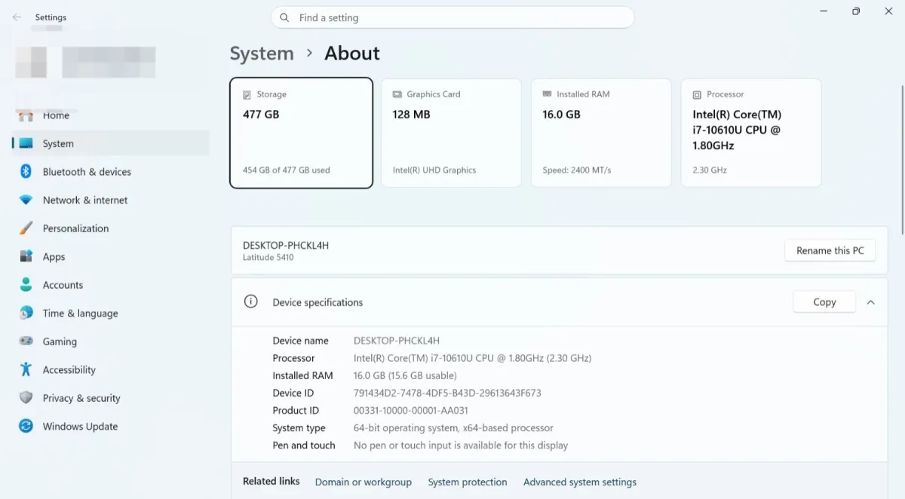Restore down the Settings window

point(856,11)
